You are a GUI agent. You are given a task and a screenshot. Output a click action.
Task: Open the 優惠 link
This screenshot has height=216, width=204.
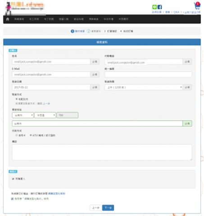tap(168, 12)
